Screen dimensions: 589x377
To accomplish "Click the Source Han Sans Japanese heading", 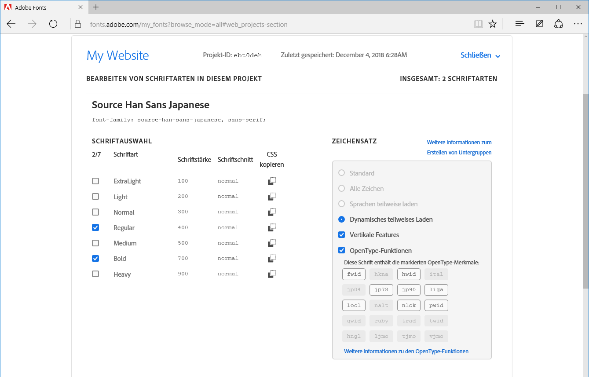I will click(150, 105).
